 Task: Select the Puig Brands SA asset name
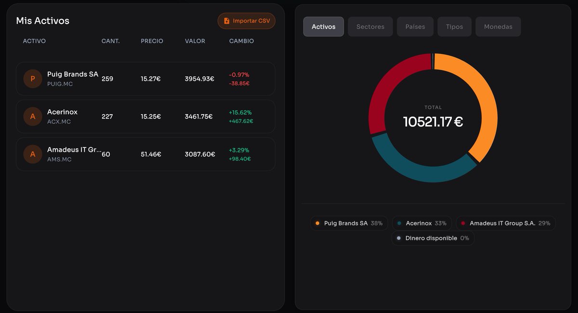(x=73, y=74)
